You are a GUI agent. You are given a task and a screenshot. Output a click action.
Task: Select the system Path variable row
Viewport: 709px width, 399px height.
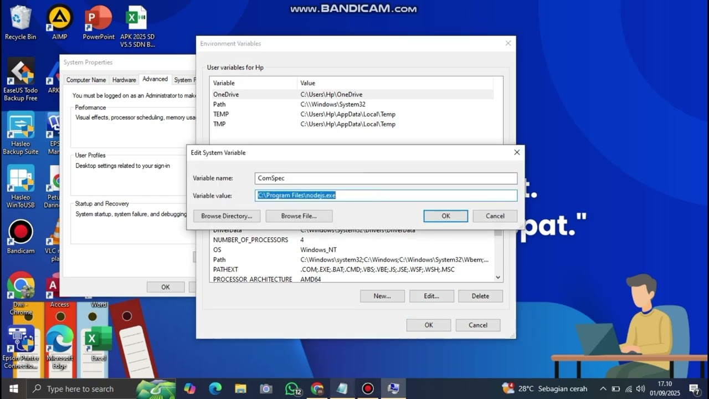pos(352,259)
